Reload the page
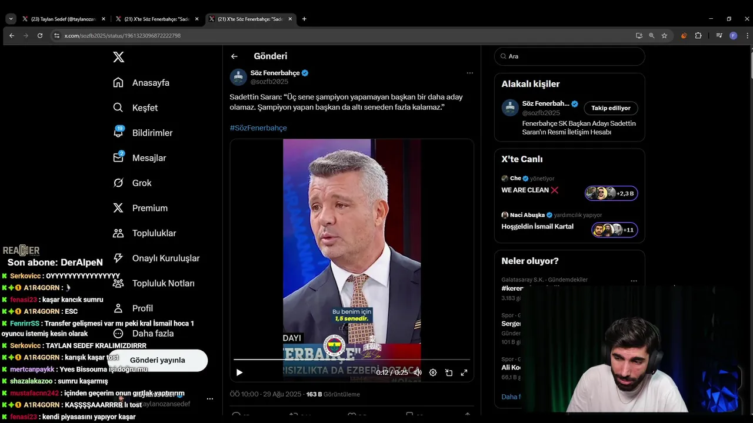The width and height of the screenshot is (753, 423). (x=40, y=36)
